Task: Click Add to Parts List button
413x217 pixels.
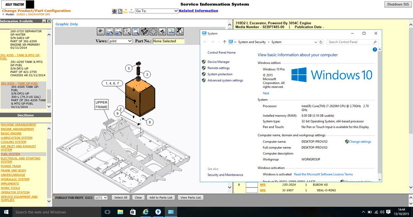Action: point(161,198)
